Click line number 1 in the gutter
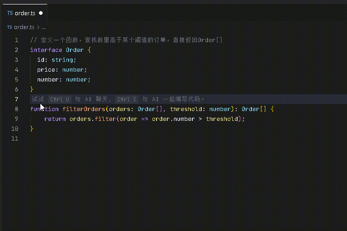 click(x=17, y=40)
